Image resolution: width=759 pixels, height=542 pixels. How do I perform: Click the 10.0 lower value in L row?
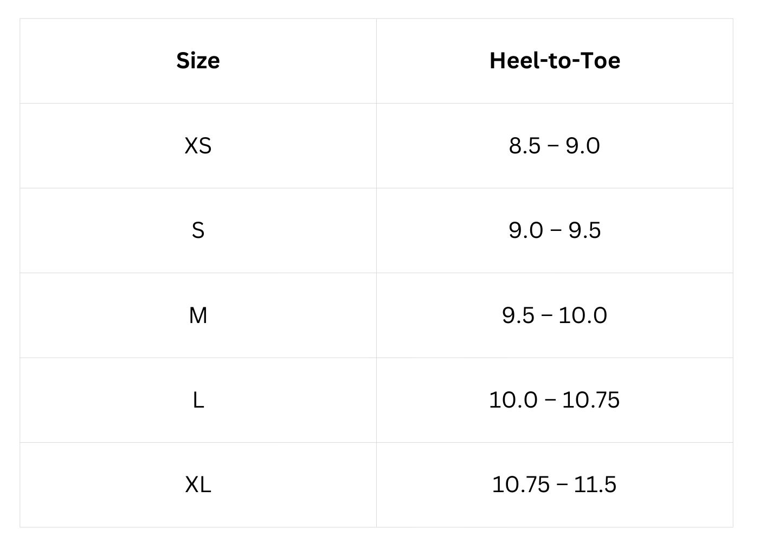(x=513, y=400)
